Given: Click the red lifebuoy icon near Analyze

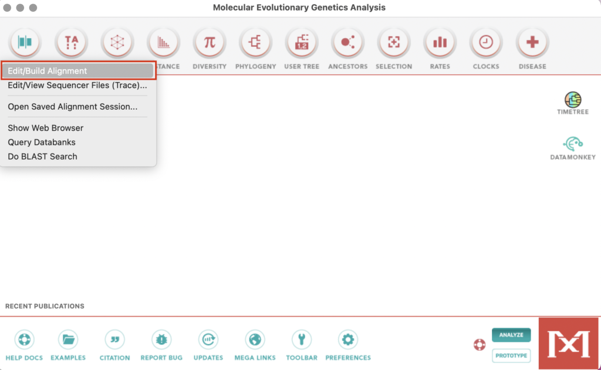Looking at the screenshot, I should pyautogui.click(x=479, y=345).
